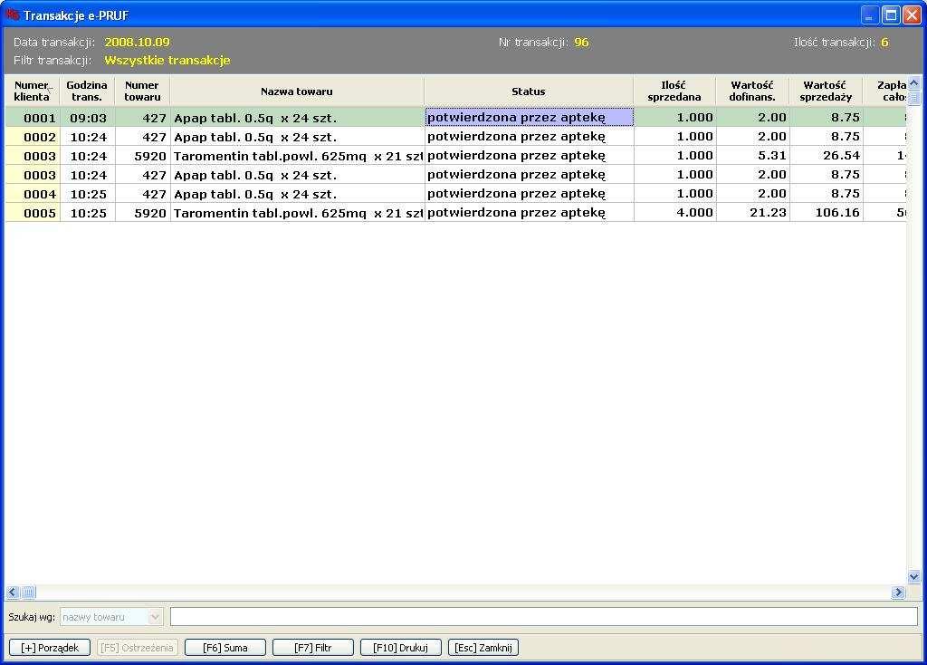Viewport: 927px width, 665px height.
Task: Click the Status column header
Action: pyautogui.click(x=529, y=92)
